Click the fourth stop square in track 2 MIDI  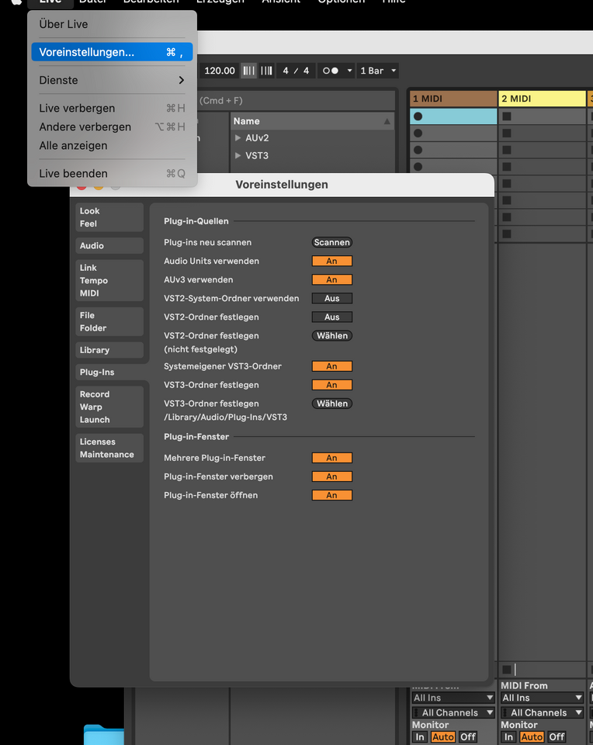507,167
